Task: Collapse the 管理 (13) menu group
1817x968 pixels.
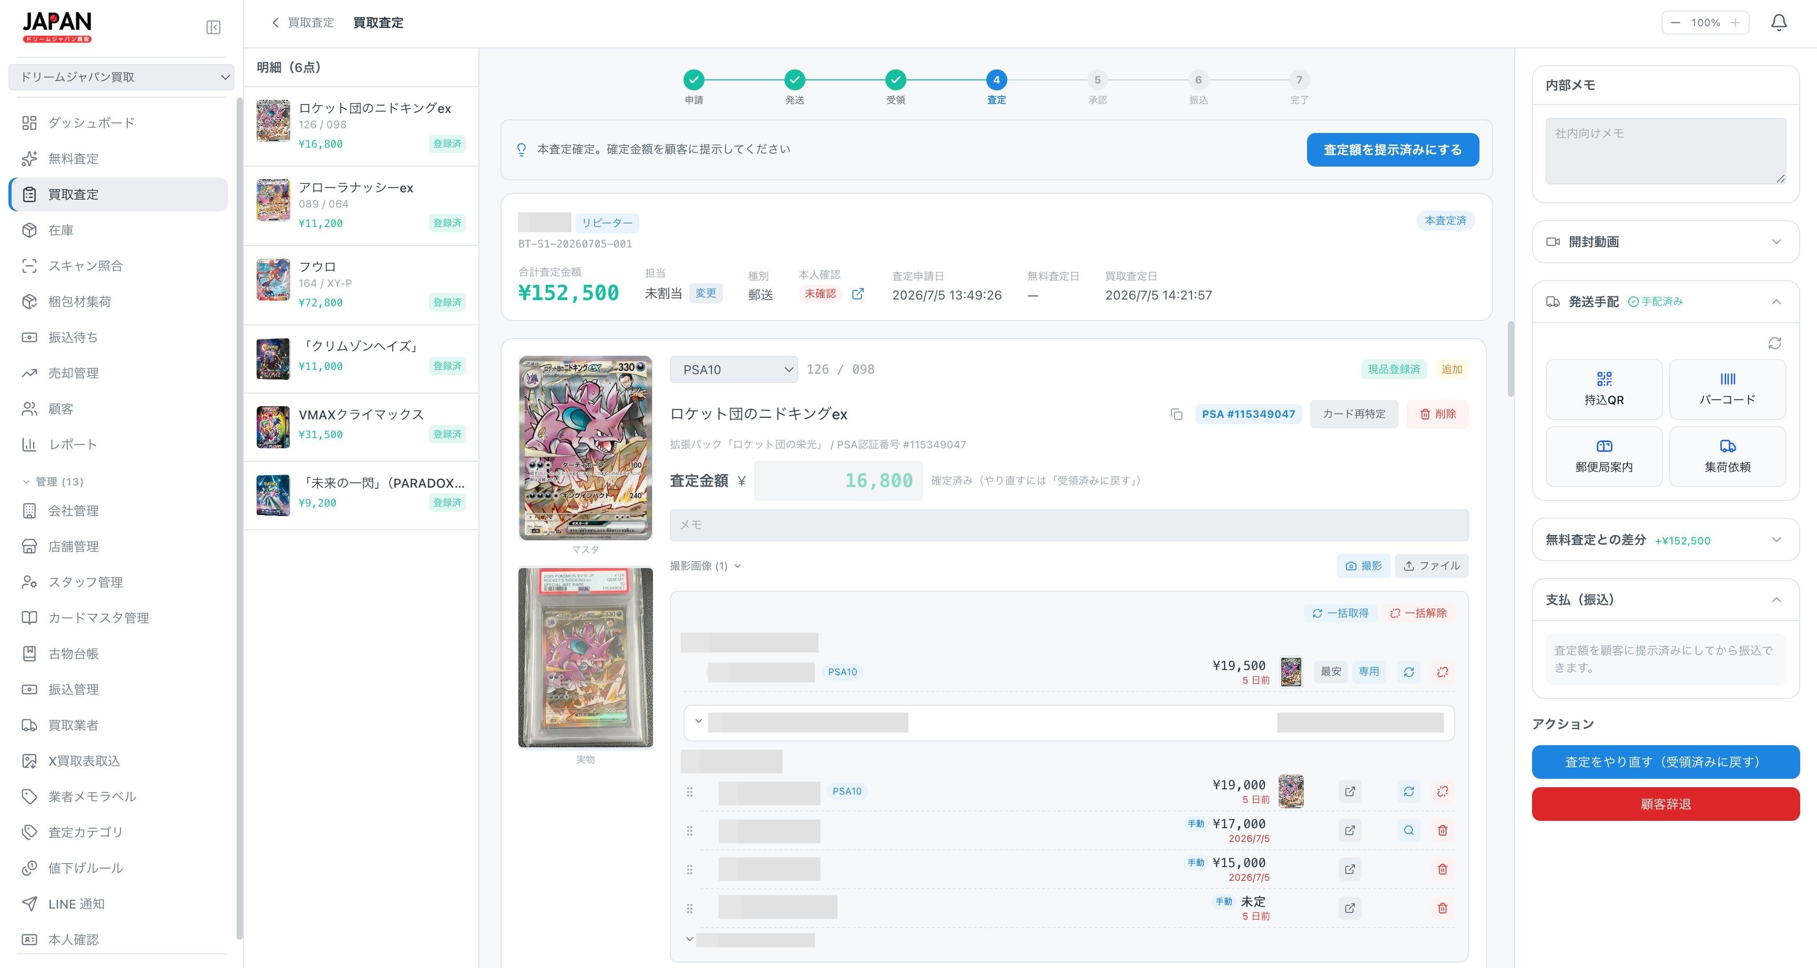Action: pyautogui.click(x=53, y=481)
